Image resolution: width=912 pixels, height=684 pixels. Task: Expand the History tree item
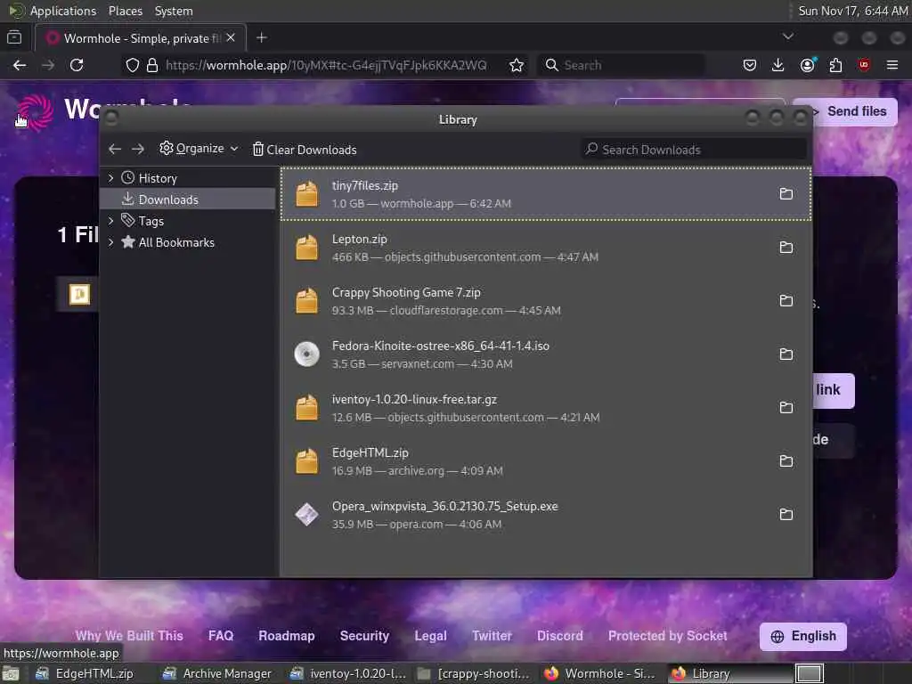click(111, 178)
